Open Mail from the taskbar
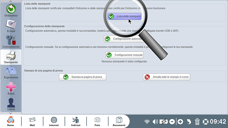Image resolution: width=228 pixels, height=128 pixels. (32, 121)
